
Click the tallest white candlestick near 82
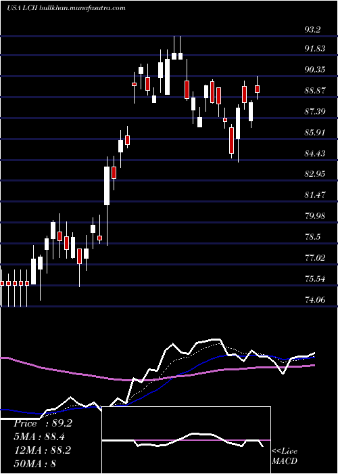click(x=107, y=186)
